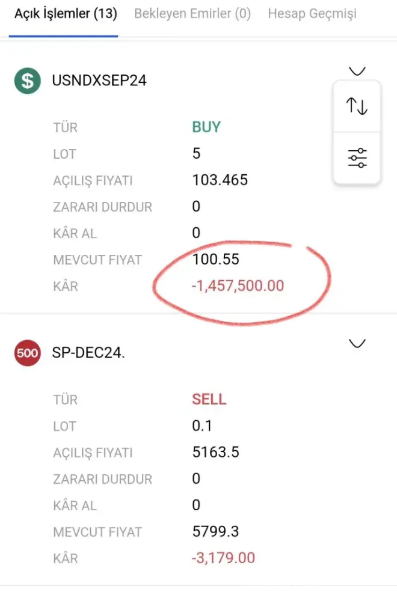Select the -3,179.00 loss value
Image resolution: width=397 pixels, height=601 pixels.
pyautogui.click(x=223, y=558)
